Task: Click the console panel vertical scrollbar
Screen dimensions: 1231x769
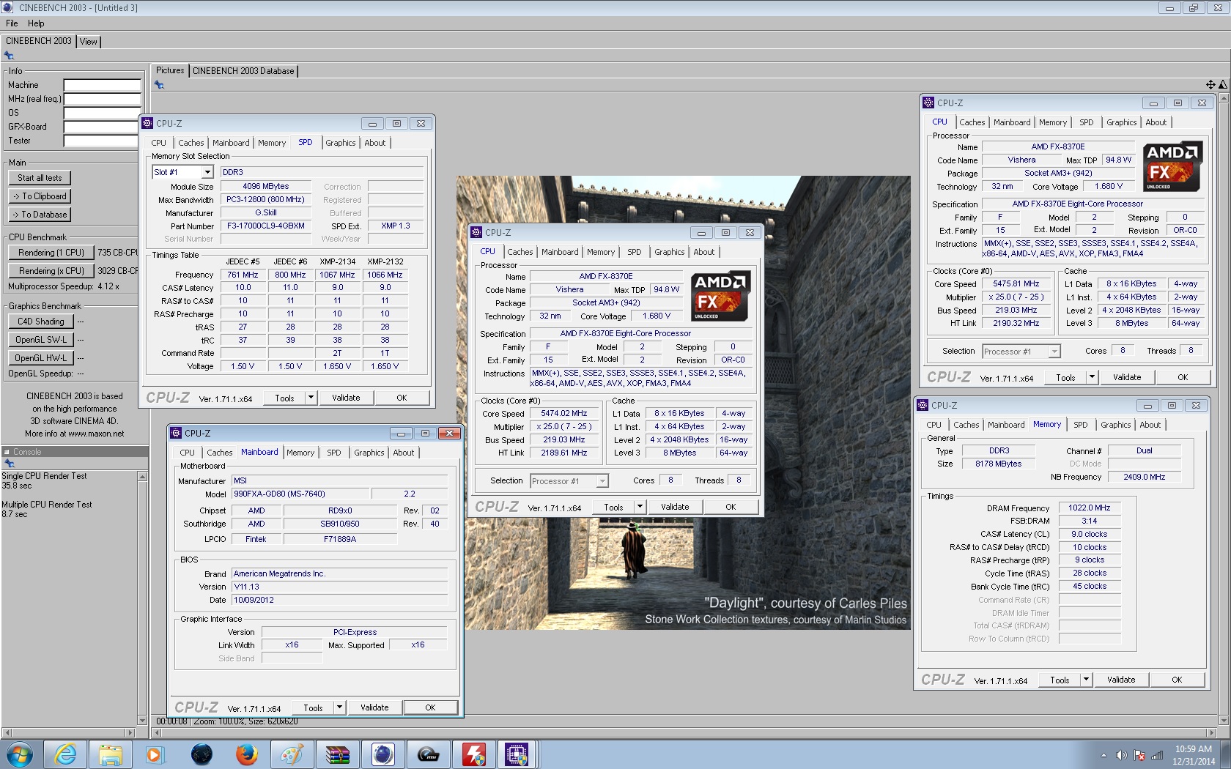Action: pos(142,598)
